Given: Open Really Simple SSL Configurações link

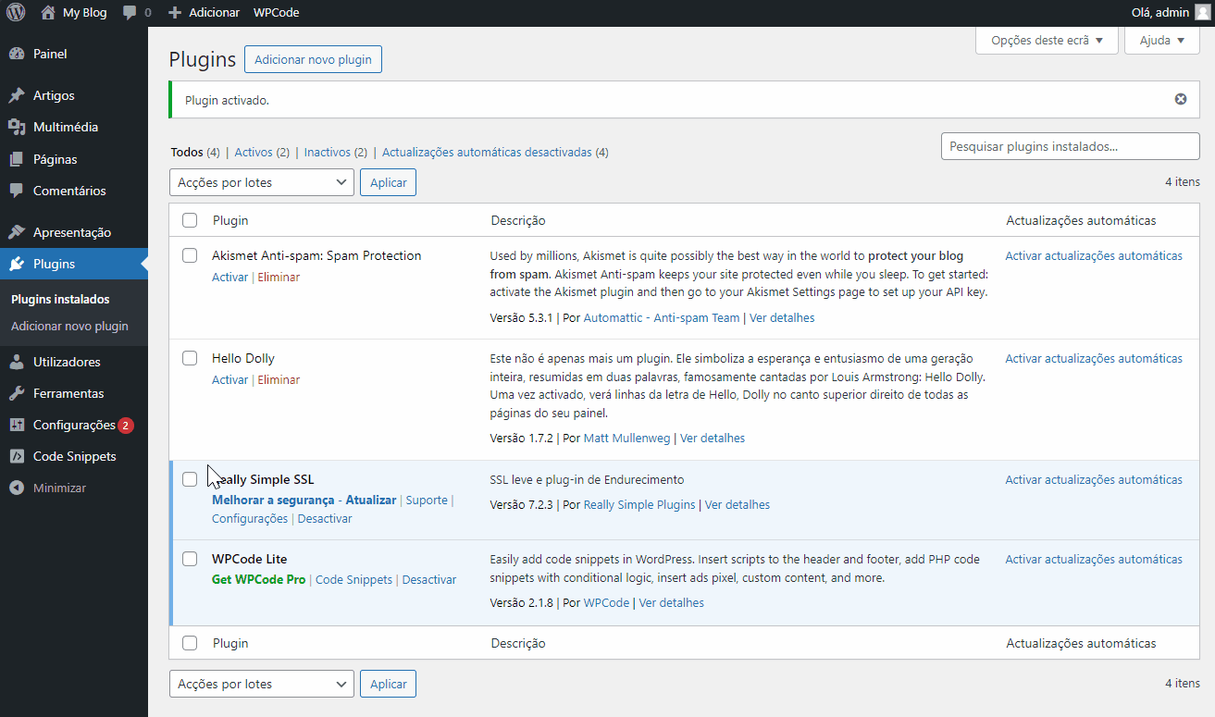Looking at the screenshot, I should click(x=250, y=519).
